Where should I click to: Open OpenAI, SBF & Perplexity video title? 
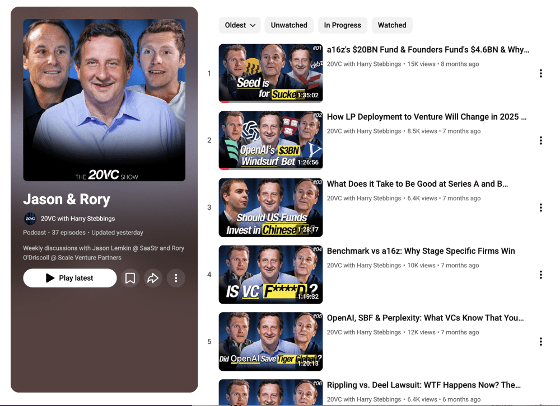pyautogui.click(x=425, y=318)
